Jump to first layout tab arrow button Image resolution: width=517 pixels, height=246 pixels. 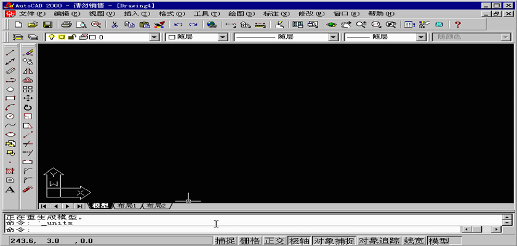(43, 206)
